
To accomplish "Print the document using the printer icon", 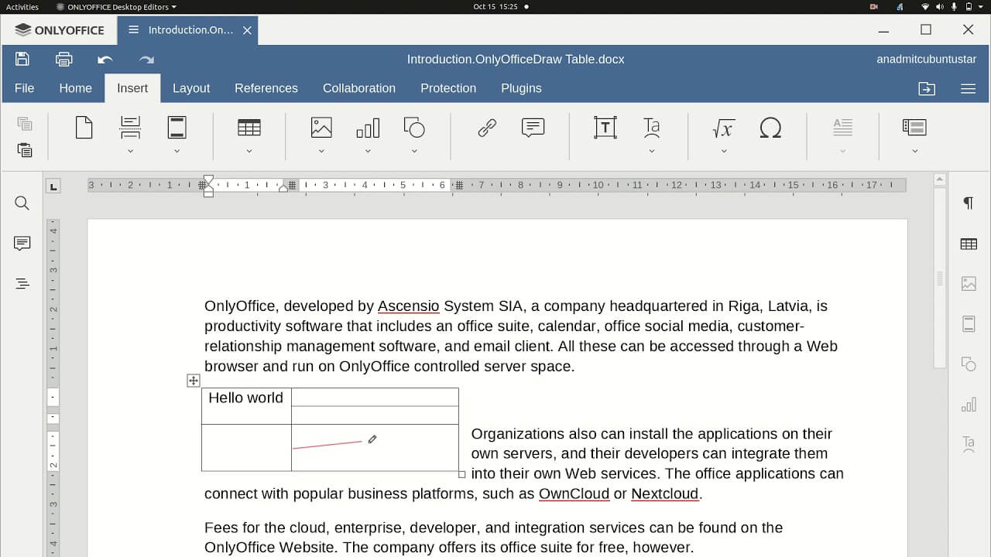I will tap(64, 60).
